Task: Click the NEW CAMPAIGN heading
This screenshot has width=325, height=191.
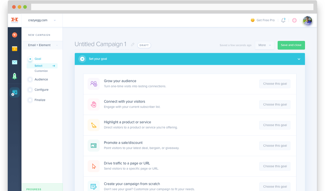Action: coord(39,35)
